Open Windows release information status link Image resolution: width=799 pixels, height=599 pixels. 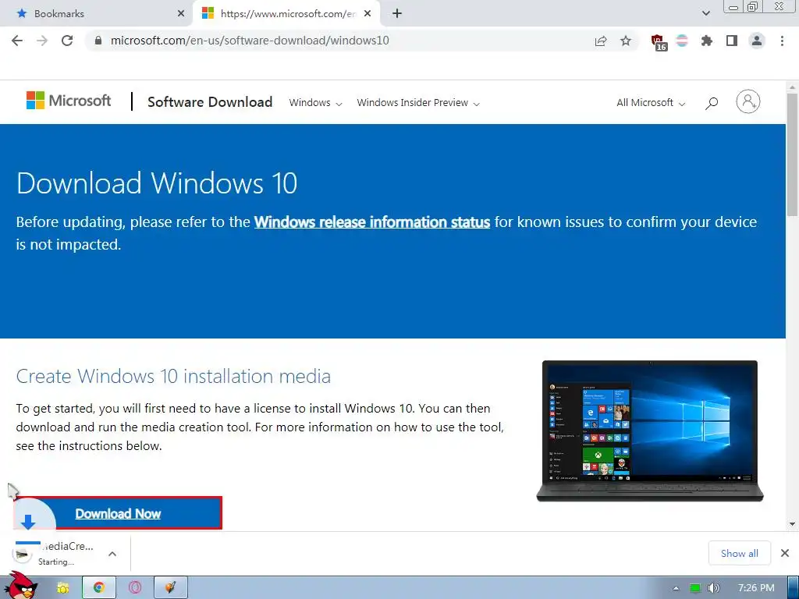pyautogui.click(x=372, y=222)
